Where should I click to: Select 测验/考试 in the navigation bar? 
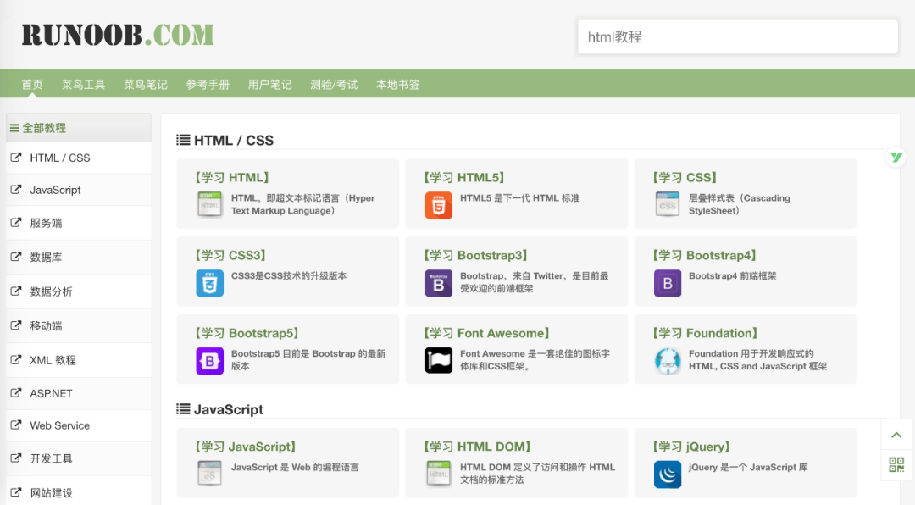click(x=334, y=85)
